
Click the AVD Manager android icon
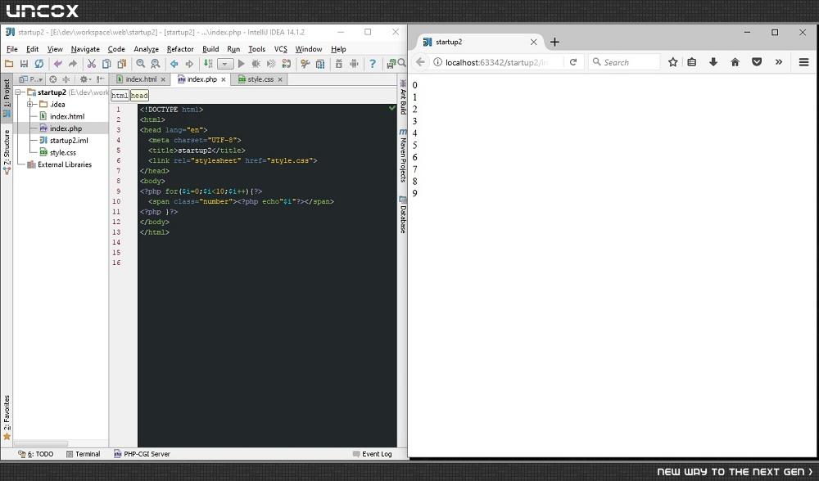pyautogui.click(x=354, y=64)
